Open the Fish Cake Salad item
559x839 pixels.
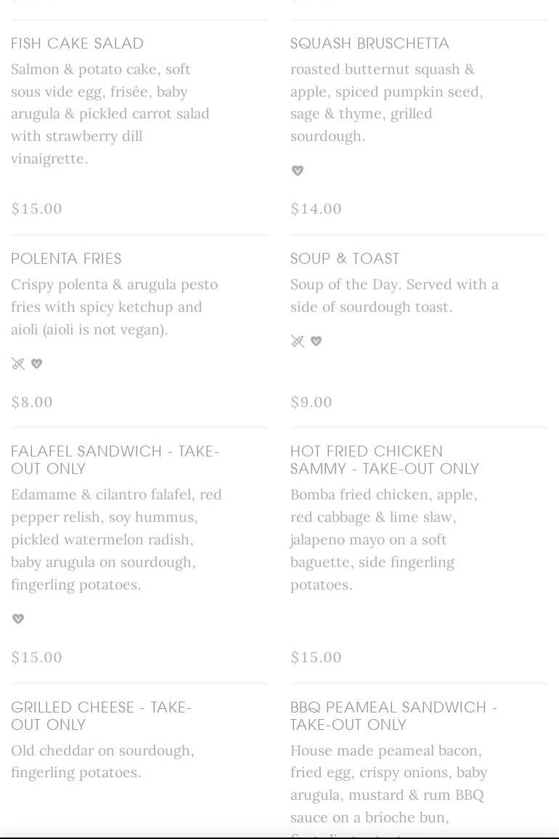pos(77,44)
